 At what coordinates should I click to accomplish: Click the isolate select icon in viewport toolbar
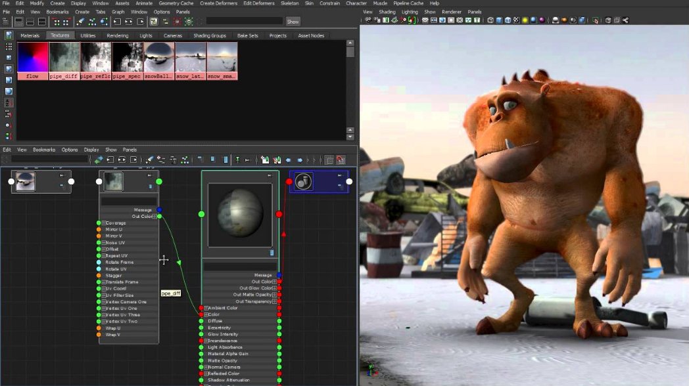(x=596, y=20)
